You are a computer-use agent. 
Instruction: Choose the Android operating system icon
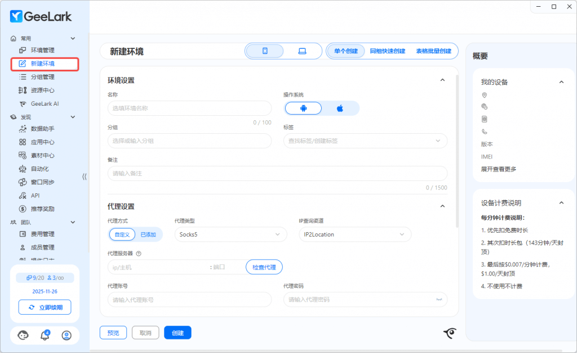point(303,108)
